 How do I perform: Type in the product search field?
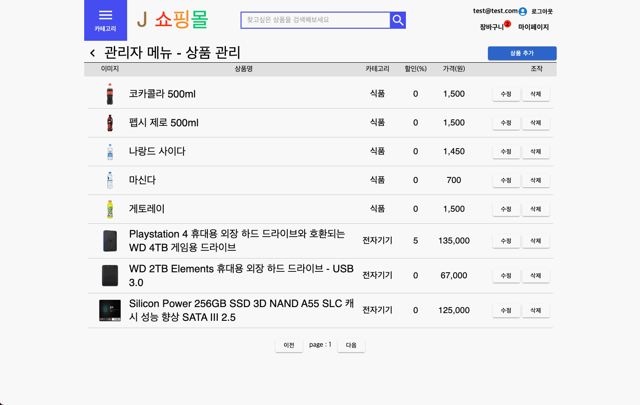(315, 20)
